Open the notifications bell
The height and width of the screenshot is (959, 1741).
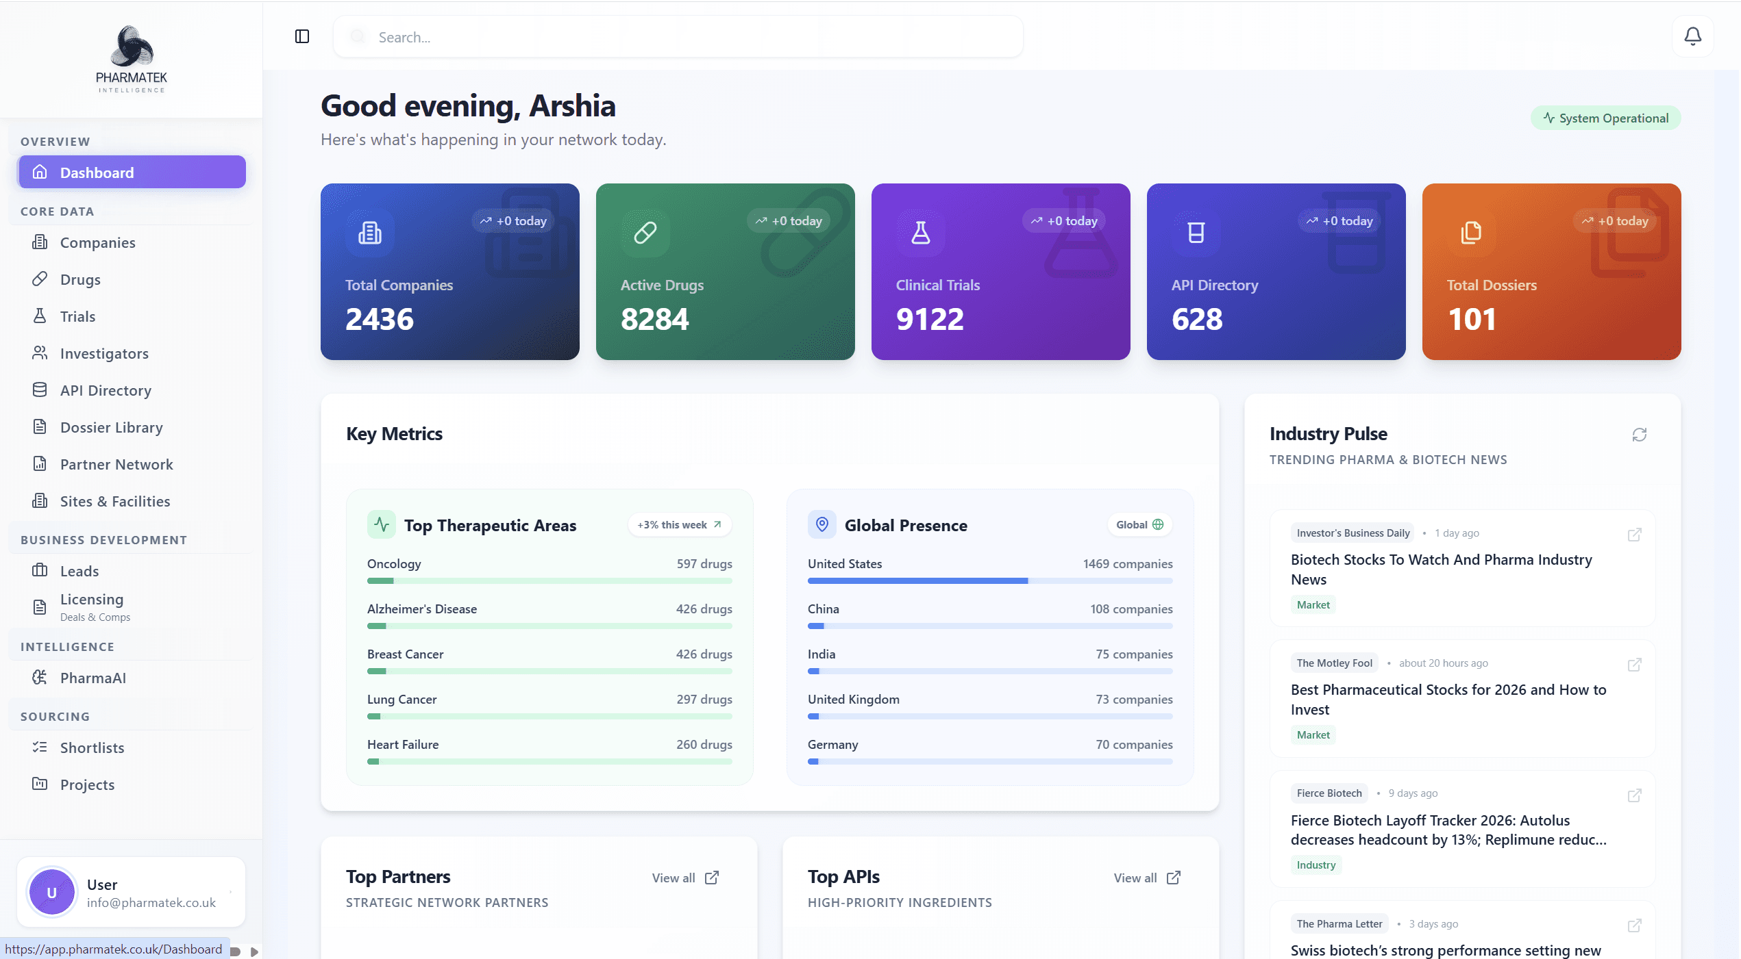[x=1692, y=36]
